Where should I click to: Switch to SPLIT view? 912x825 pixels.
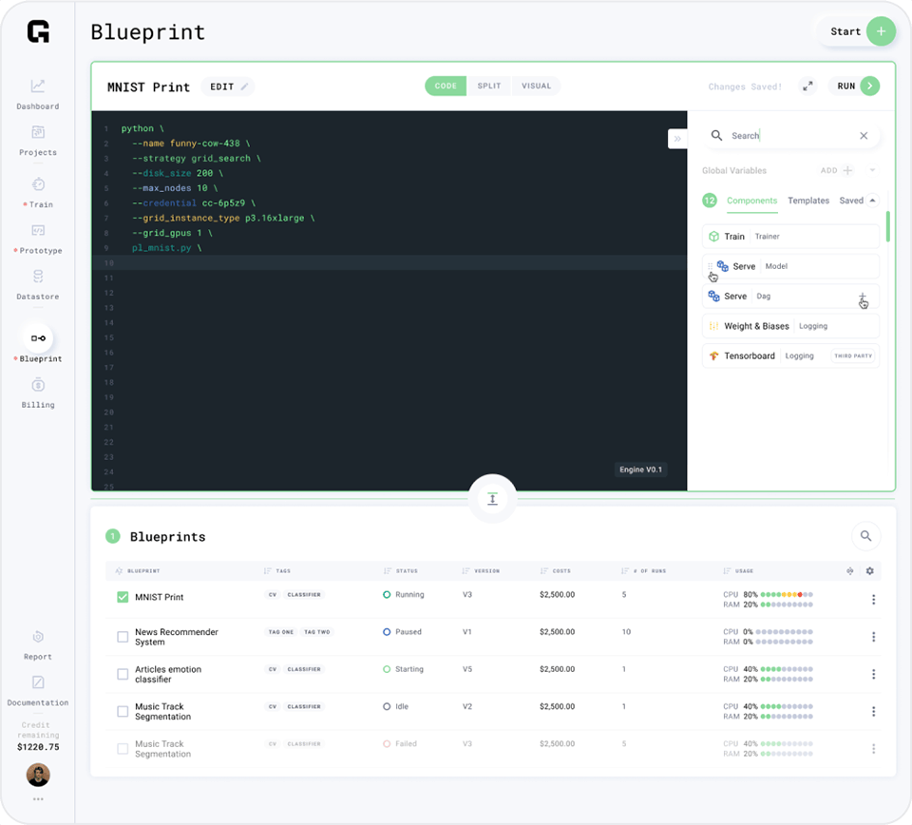489,86
